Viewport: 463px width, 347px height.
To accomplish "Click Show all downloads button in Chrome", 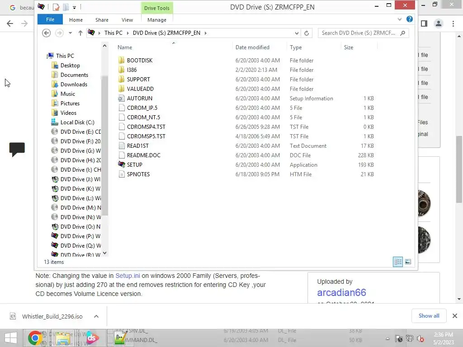I will (x=429, y=316).
